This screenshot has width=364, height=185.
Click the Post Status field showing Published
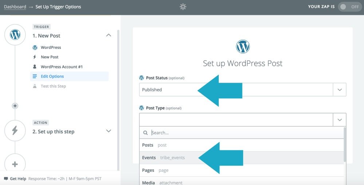coord(236,90)
